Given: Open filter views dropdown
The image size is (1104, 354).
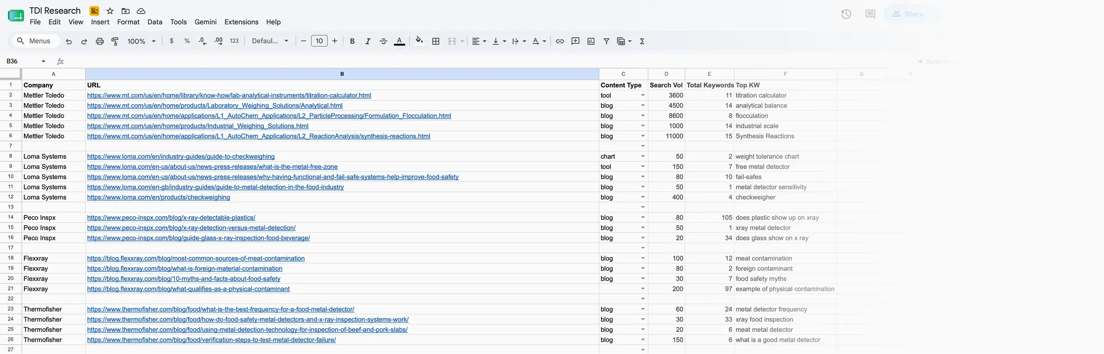Looking at the screenshot, I should coord(624,41).
